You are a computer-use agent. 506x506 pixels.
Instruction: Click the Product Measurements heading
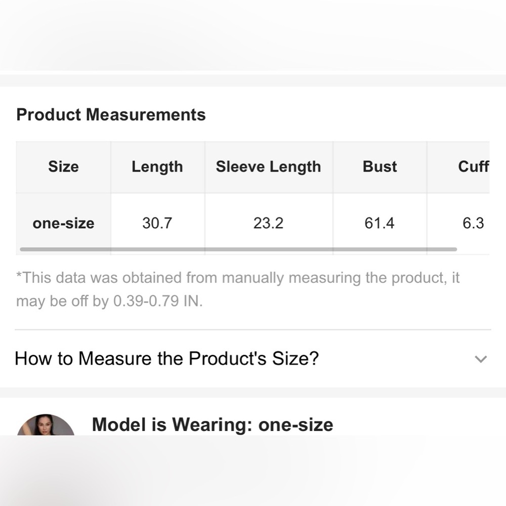[x=111, y=114]
